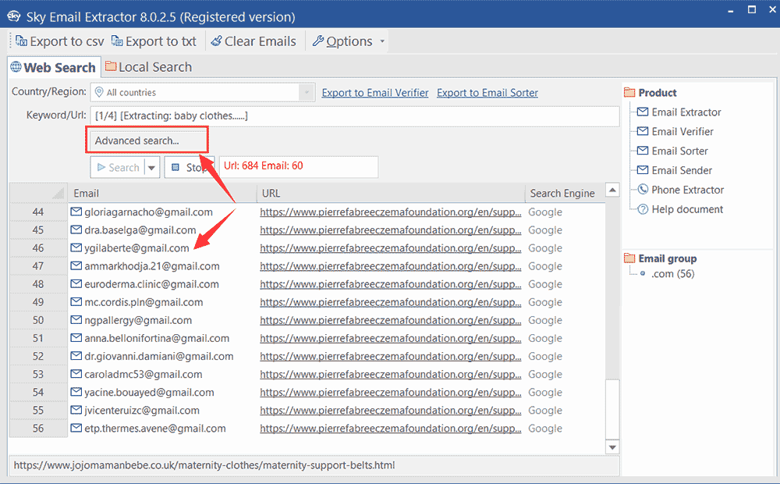The height and width of the screenshot is (484, 780).
Task: Expand the Search button dropdown arrow
Action: (152, 168)
